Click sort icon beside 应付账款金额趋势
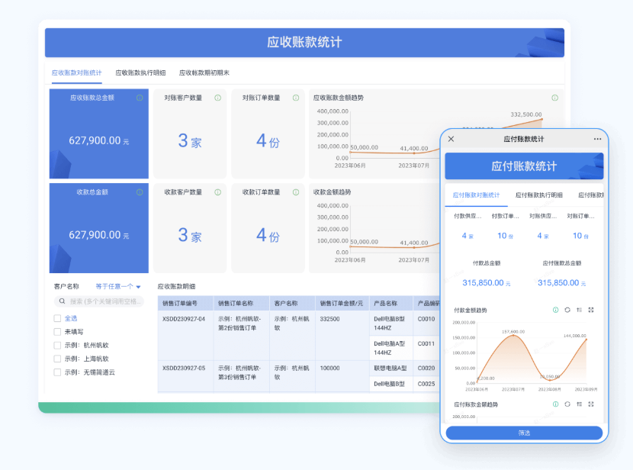 (x=580, y=404)
